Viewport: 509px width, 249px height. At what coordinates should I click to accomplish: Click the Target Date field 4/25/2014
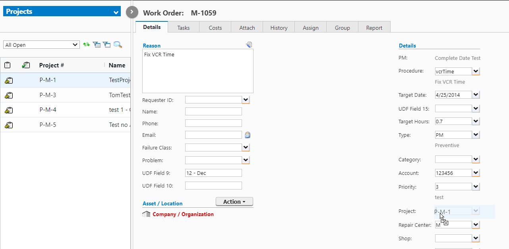[x=453, y=95]
